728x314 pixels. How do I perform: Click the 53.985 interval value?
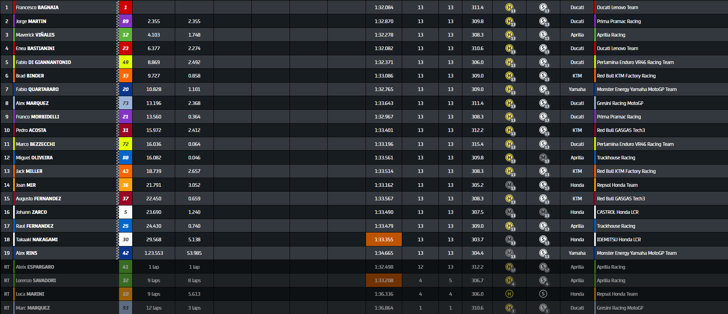click(x=194, y=253)
